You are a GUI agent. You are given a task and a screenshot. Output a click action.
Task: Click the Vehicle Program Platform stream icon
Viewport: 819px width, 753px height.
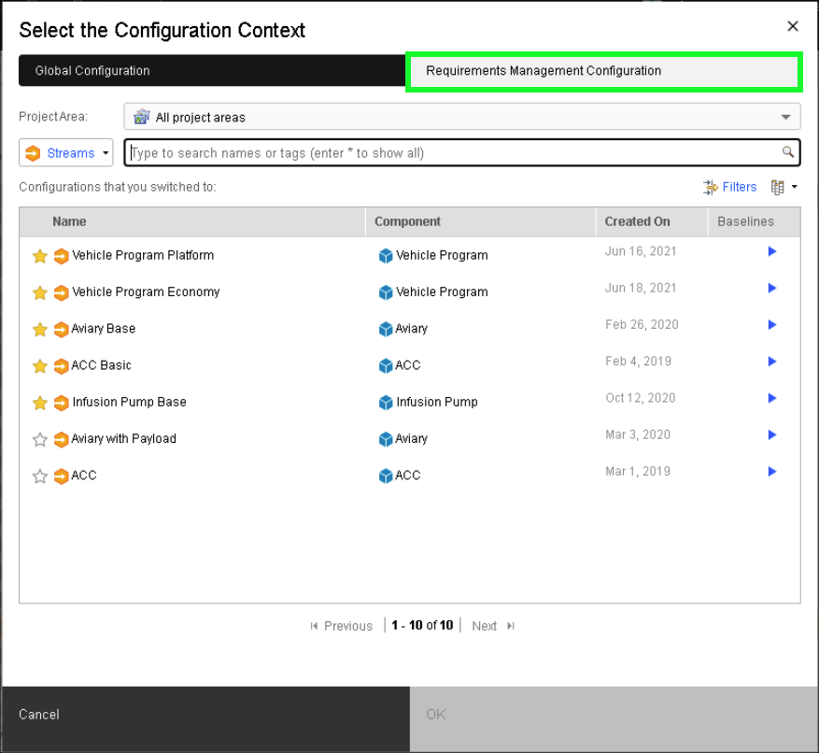tap(62, 256)
